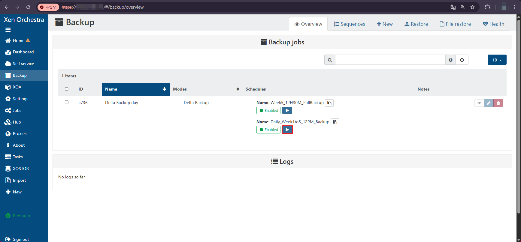521x242 pixels.
Task: Toggle Enabled for Daily_Week1to5_12PM_Backup schedule
Action: (x=268, y=130)
